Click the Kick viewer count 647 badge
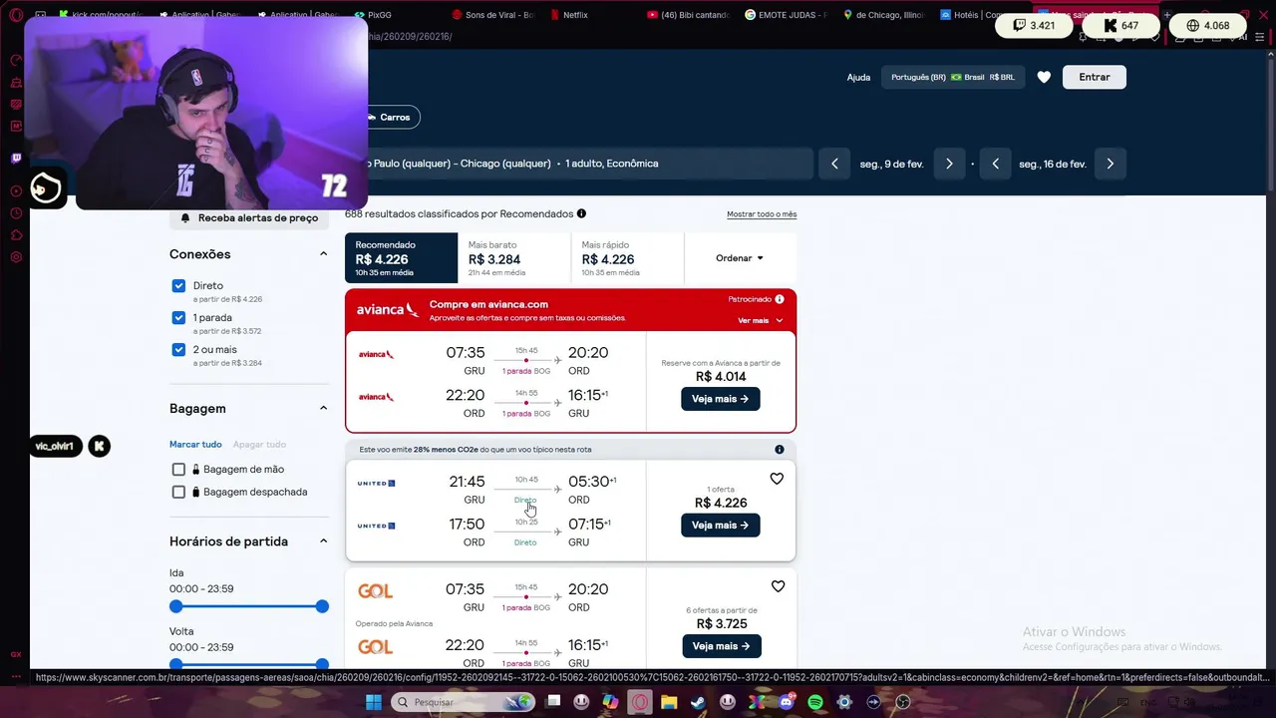Image resolution: width=1276 pixels, height=718 pixels. pos(1120,26)
